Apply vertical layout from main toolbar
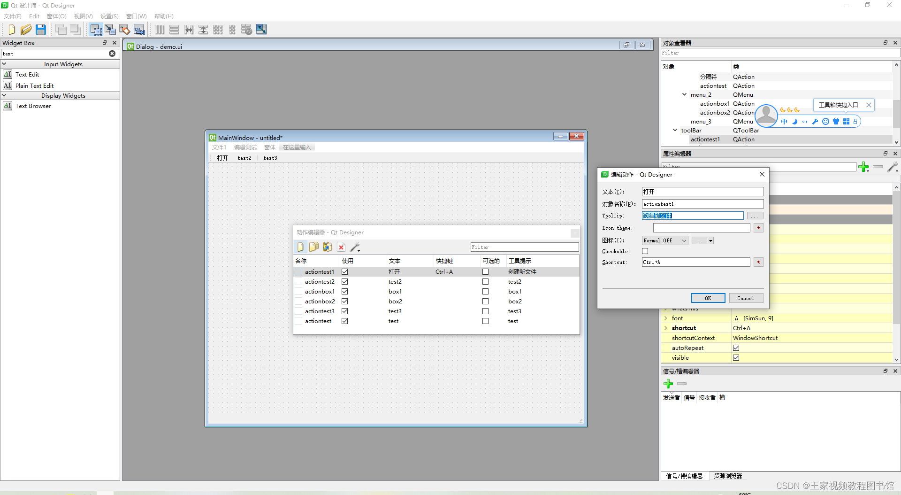 tap(174, 30)
